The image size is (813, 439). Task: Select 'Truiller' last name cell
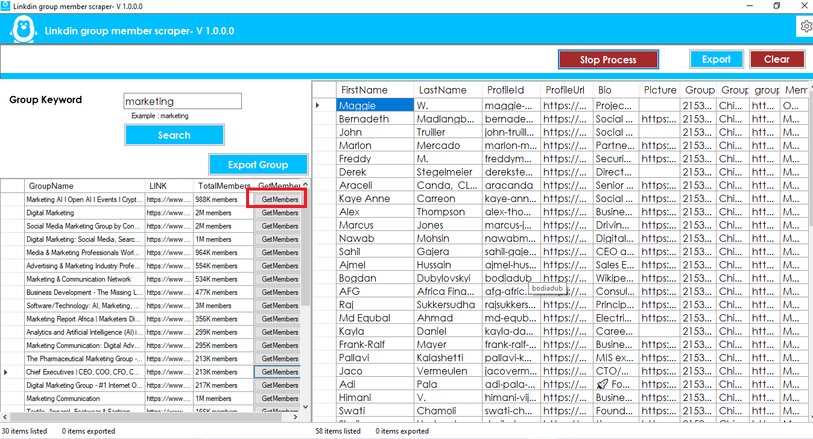pyautogui.click(x=448, y=132)
